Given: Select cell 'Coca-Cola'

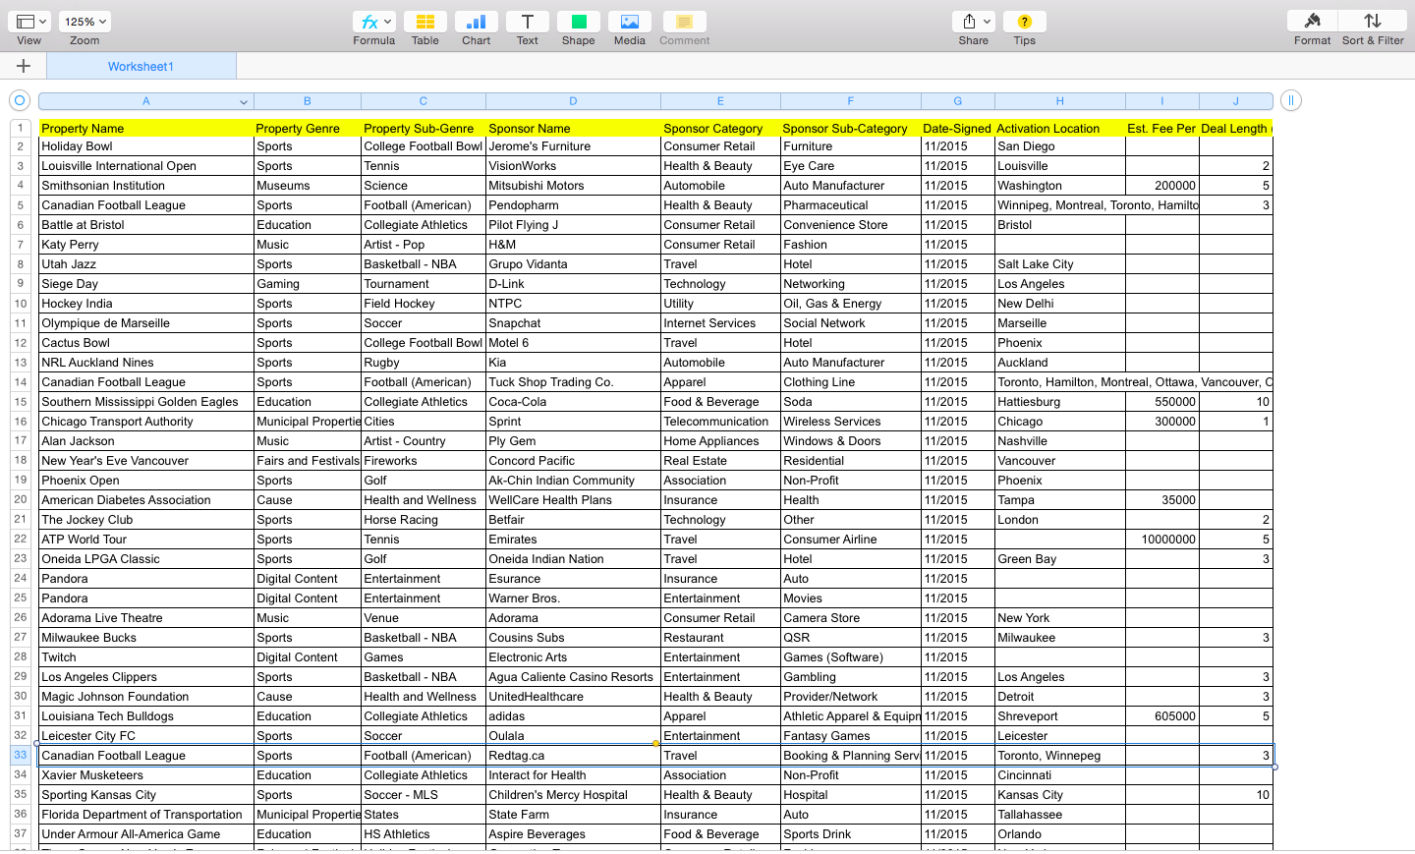Looking at the screenshot, I should tap(573, 402).
